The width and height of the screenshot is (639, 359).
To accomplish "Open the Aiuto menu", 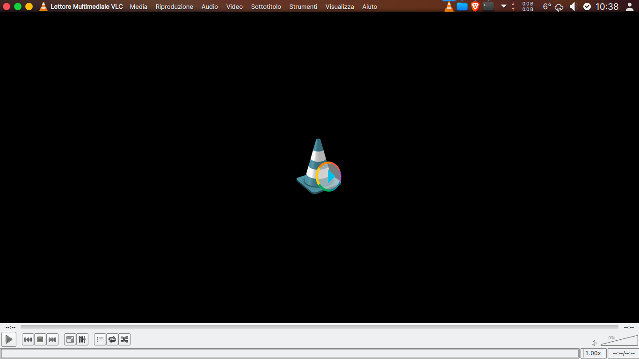I will [x=370, y=7].
